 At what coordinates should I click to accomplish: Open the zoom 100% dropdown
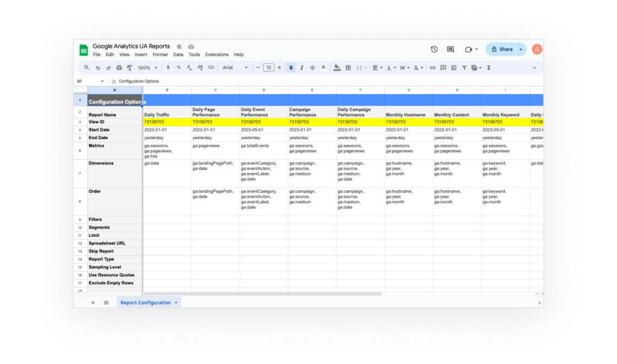tap(148, 67)
